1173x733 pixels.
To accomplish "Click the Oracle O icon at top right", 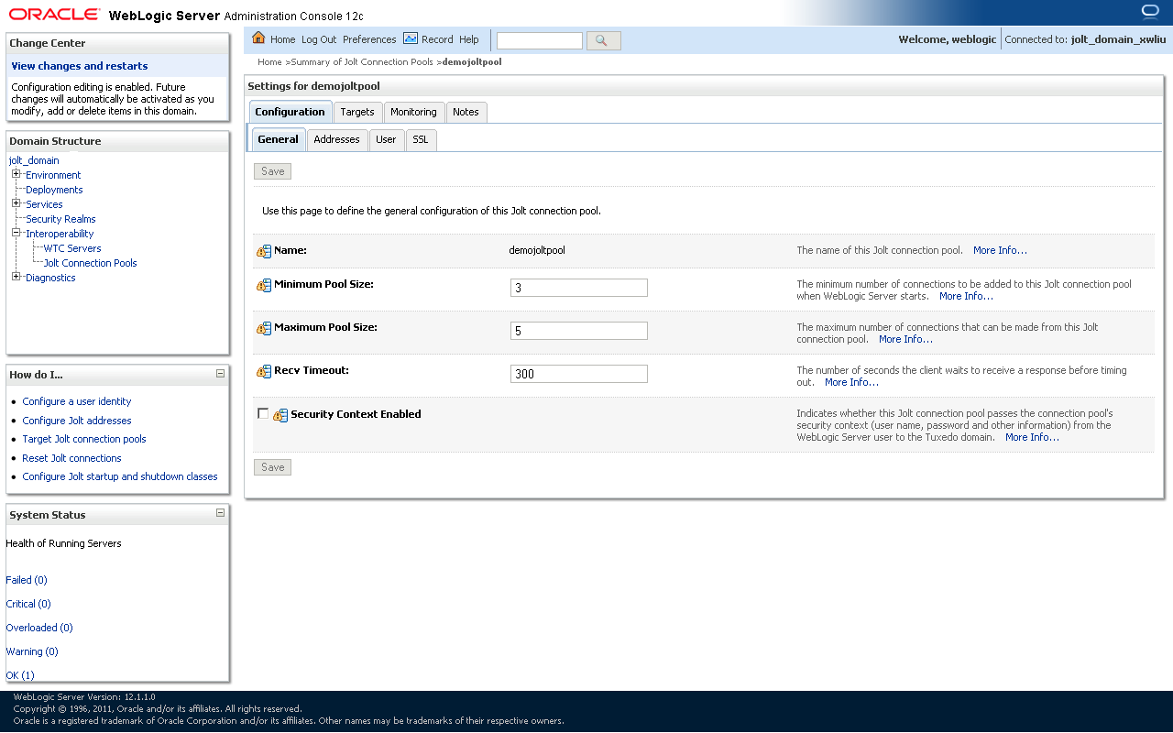I will [1151, 11].
